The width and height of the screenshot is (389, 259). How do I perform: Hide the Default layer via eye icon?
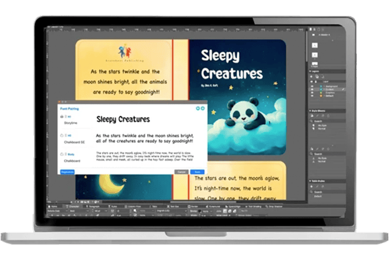[312, 96]
